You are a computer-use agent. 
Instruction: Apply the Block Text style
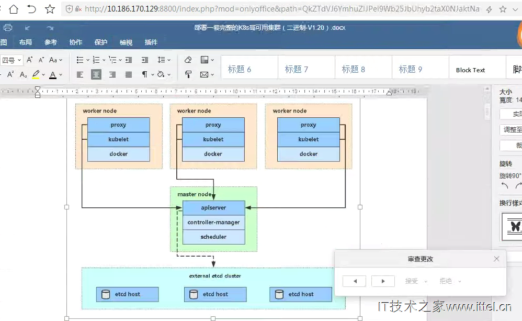point(478,67)
